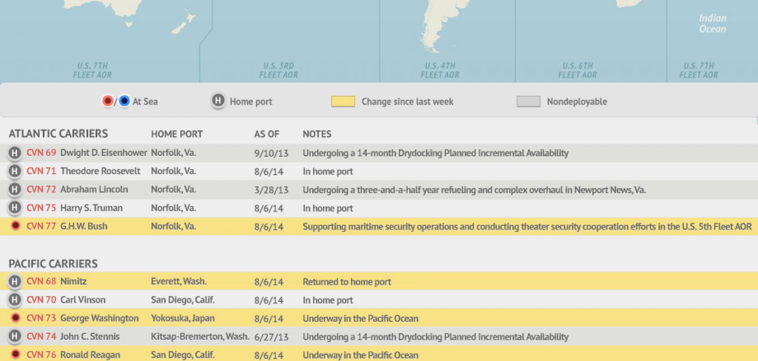This screenshot has width=758, height=361.
Task: Click the Yokosuka, Japan home port
Action: tap(182, 318)
